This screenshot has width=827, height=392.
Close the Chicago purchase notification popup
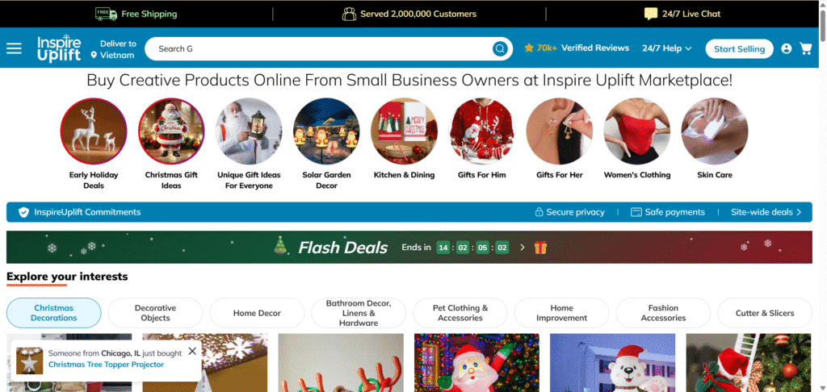coord(192,351)
